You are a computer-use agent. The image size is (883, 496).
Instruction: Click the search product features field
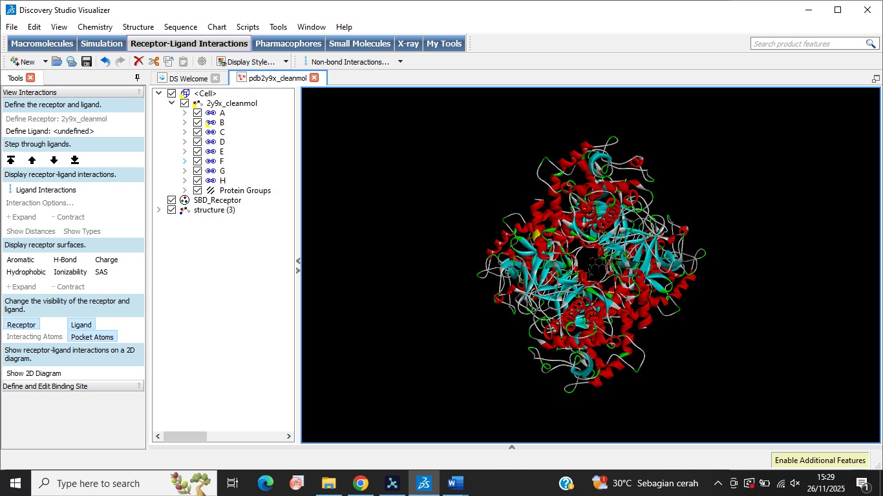807,43
